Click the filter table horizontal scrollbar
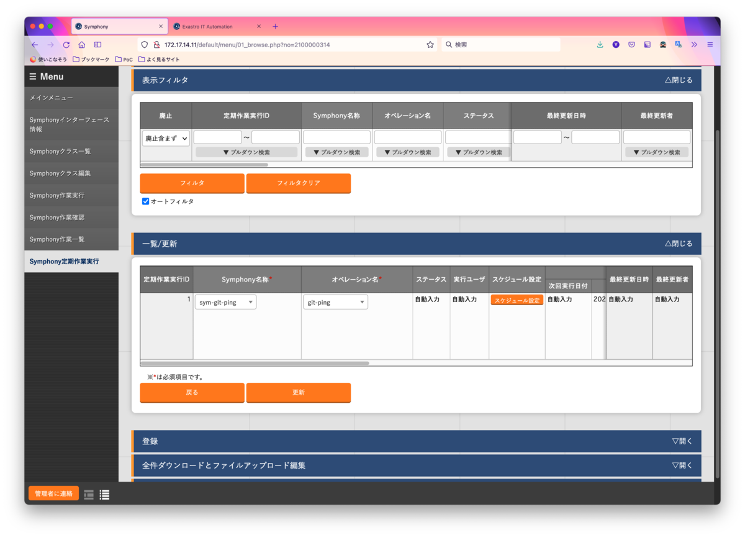Viewport: 745px width, 537px height. (204, 165)
